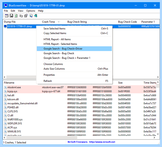Sort by Crash Time column header

pyautogui.click(x=48, y=22)
